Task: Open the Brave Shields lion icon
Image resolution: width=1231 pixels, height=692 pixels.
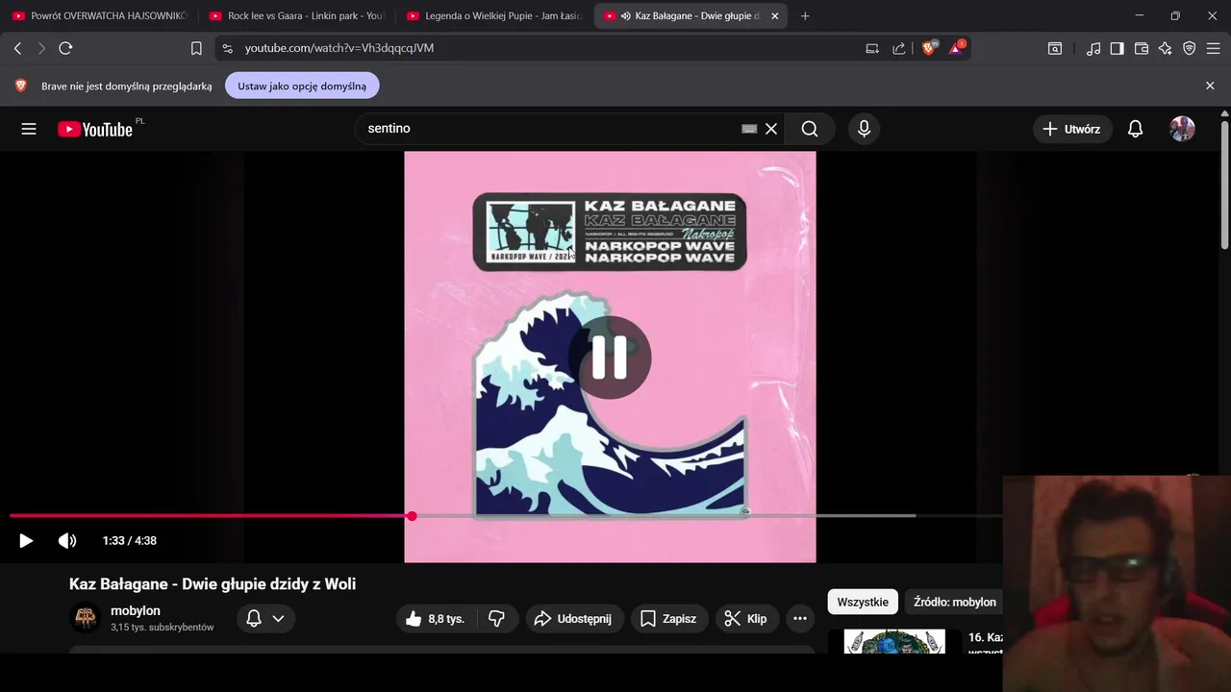Action: coord(929,48)
